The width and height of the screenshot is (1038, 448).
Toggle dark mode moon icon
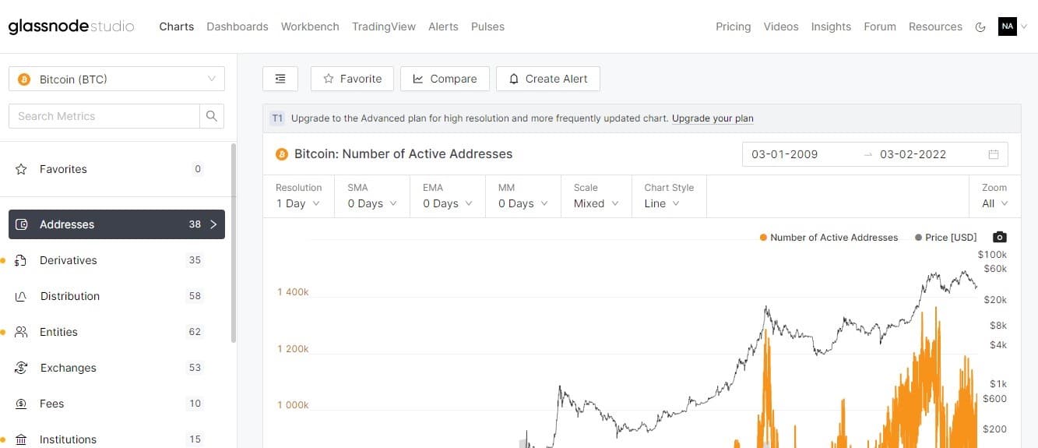pos(980,26)
